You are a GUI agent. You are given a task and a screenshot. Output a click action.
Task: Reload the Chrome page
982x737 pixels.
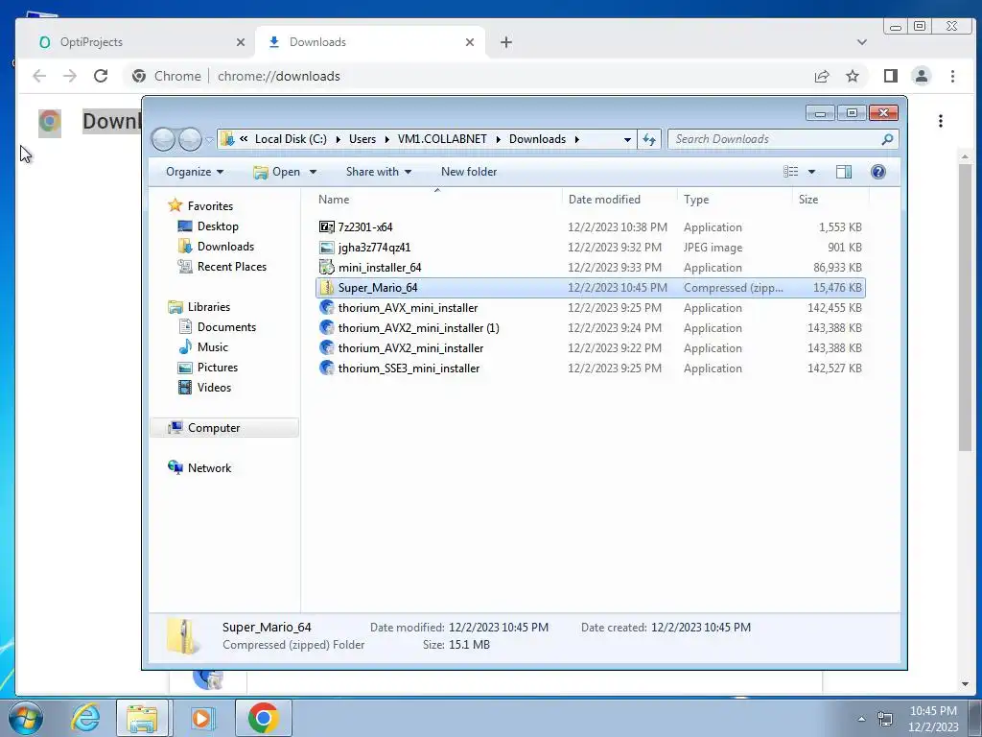100,76
